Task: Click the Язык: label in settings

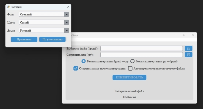Action: 11,31
